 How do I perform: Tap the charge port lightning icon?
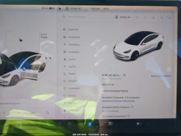50,58
